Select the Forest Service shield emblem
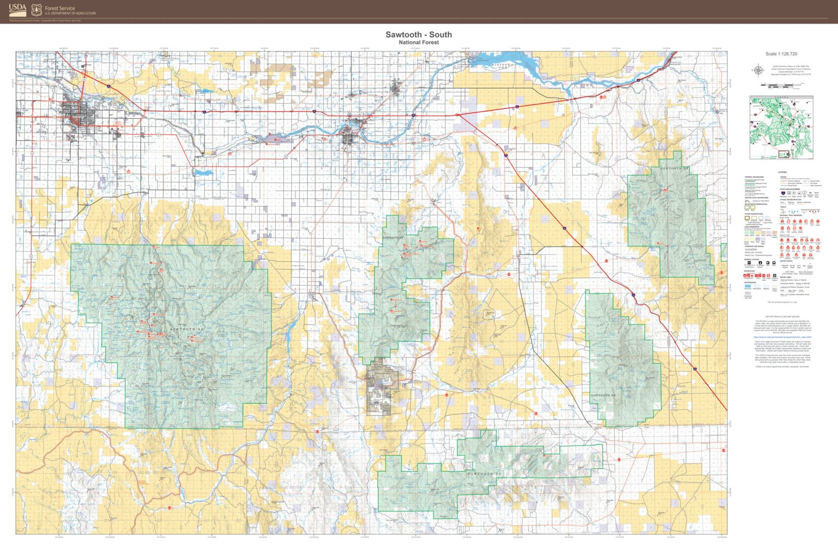 pyautogui.click(x=37, y=9)
